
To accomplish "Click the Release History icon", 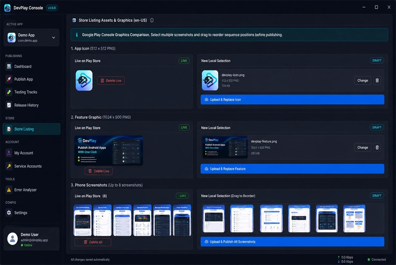I will (9, 105).
